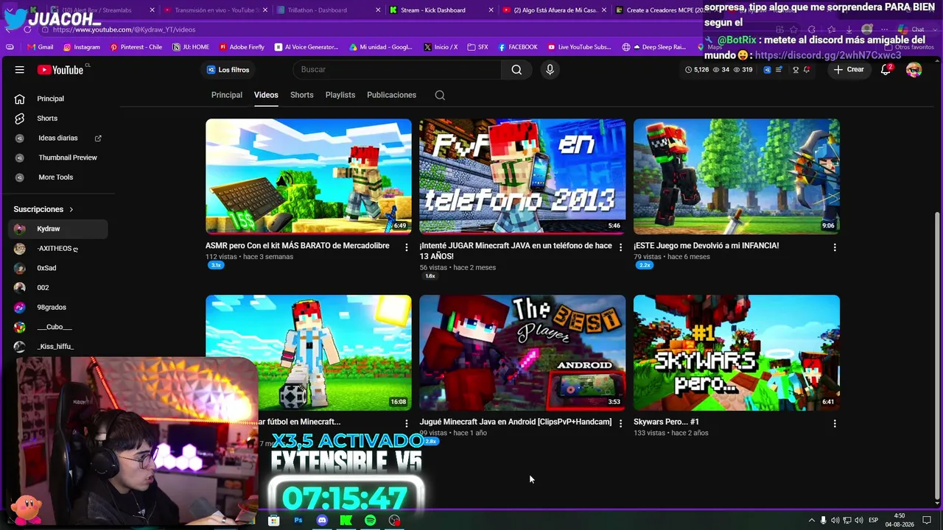Open Discord from the taskbar

(x=322, y=520)
